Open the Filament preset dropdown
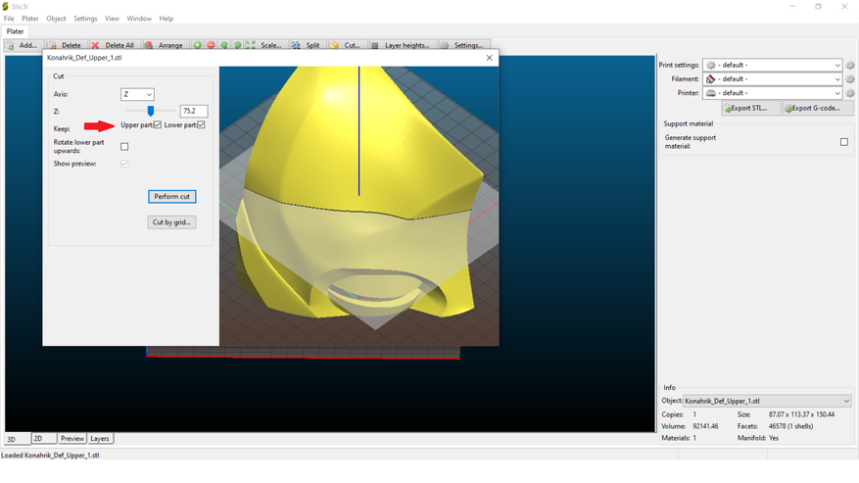The image size is (859, 483). [773, 79]
